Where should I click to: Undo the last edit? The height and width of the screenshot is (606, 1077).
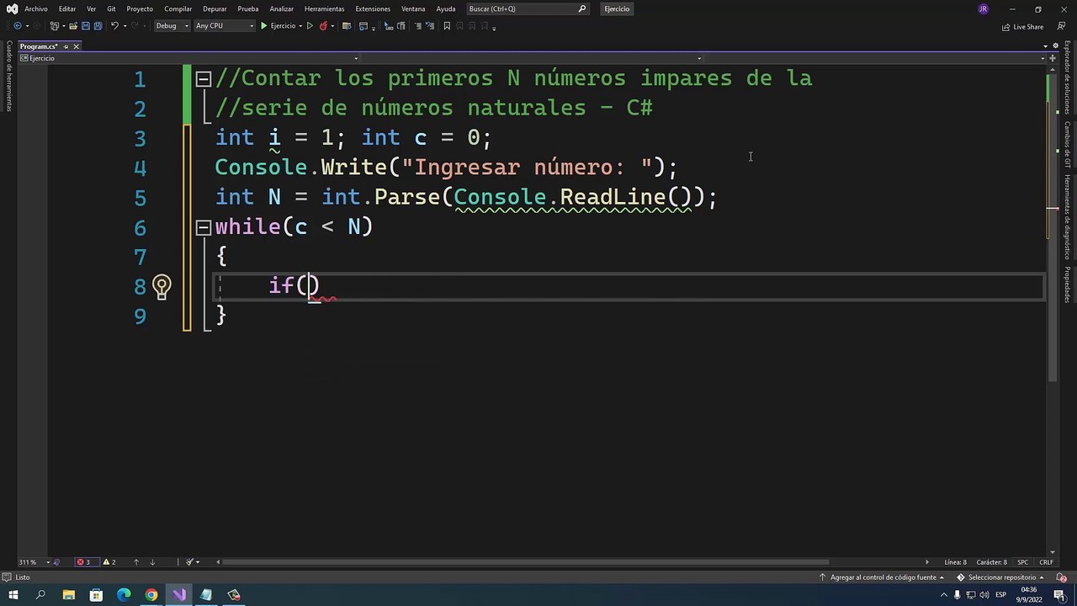(114, 26)
